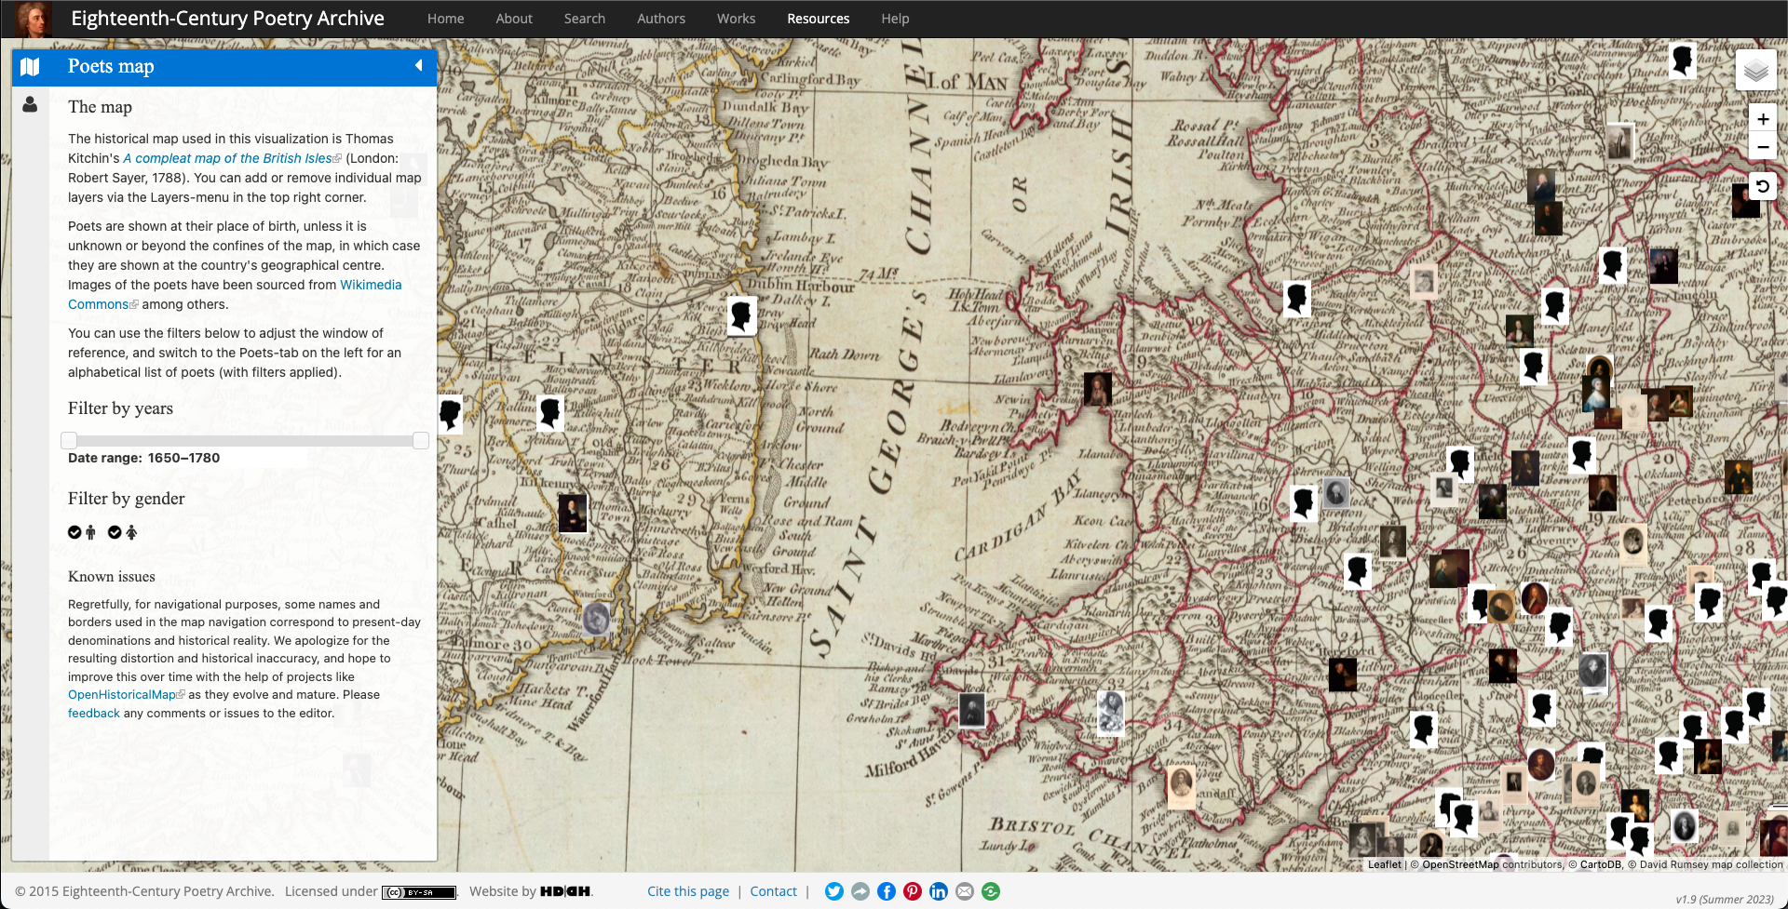Click the middle of the date range track

(x=245, y=440)
